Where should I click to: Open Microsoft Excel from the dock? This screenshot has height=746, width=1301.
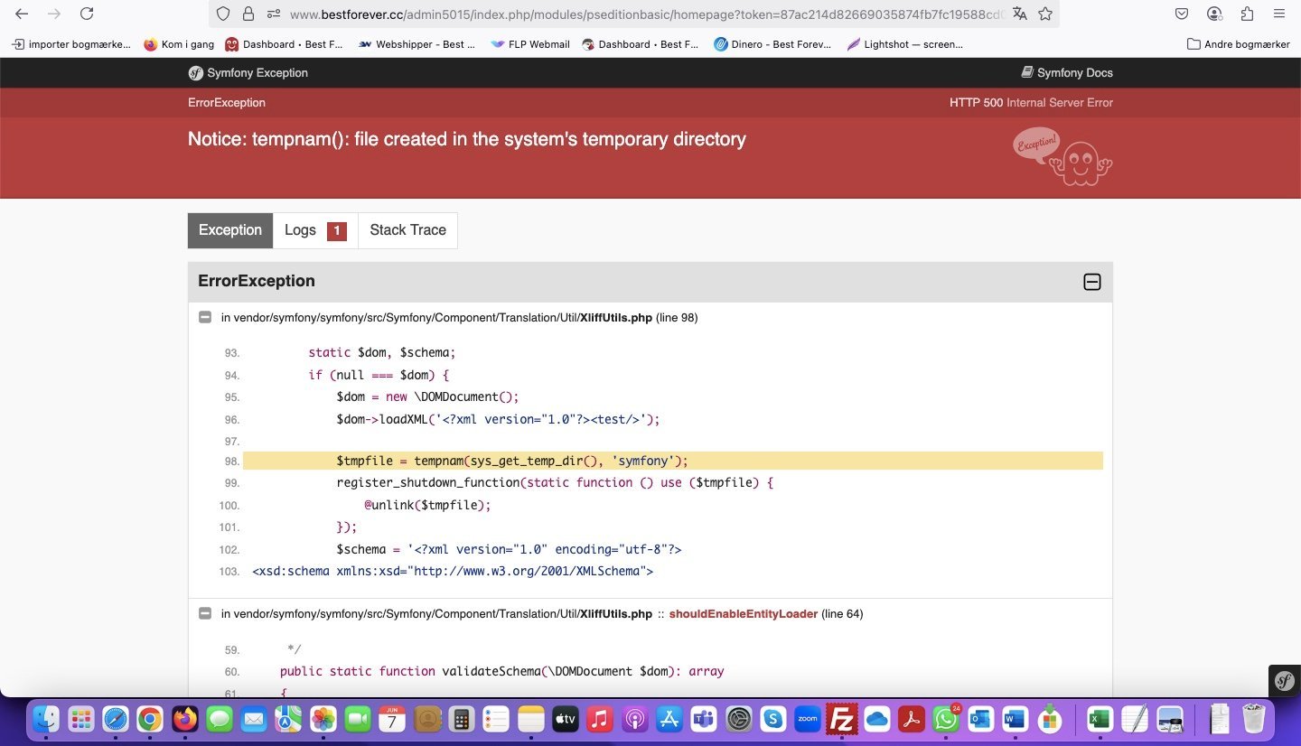(1100, 720)
